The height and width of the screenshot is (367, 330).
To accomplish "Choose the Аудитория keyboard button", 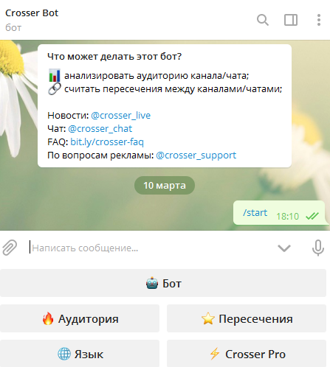I will pyautogui.click(x=80, y=318).
